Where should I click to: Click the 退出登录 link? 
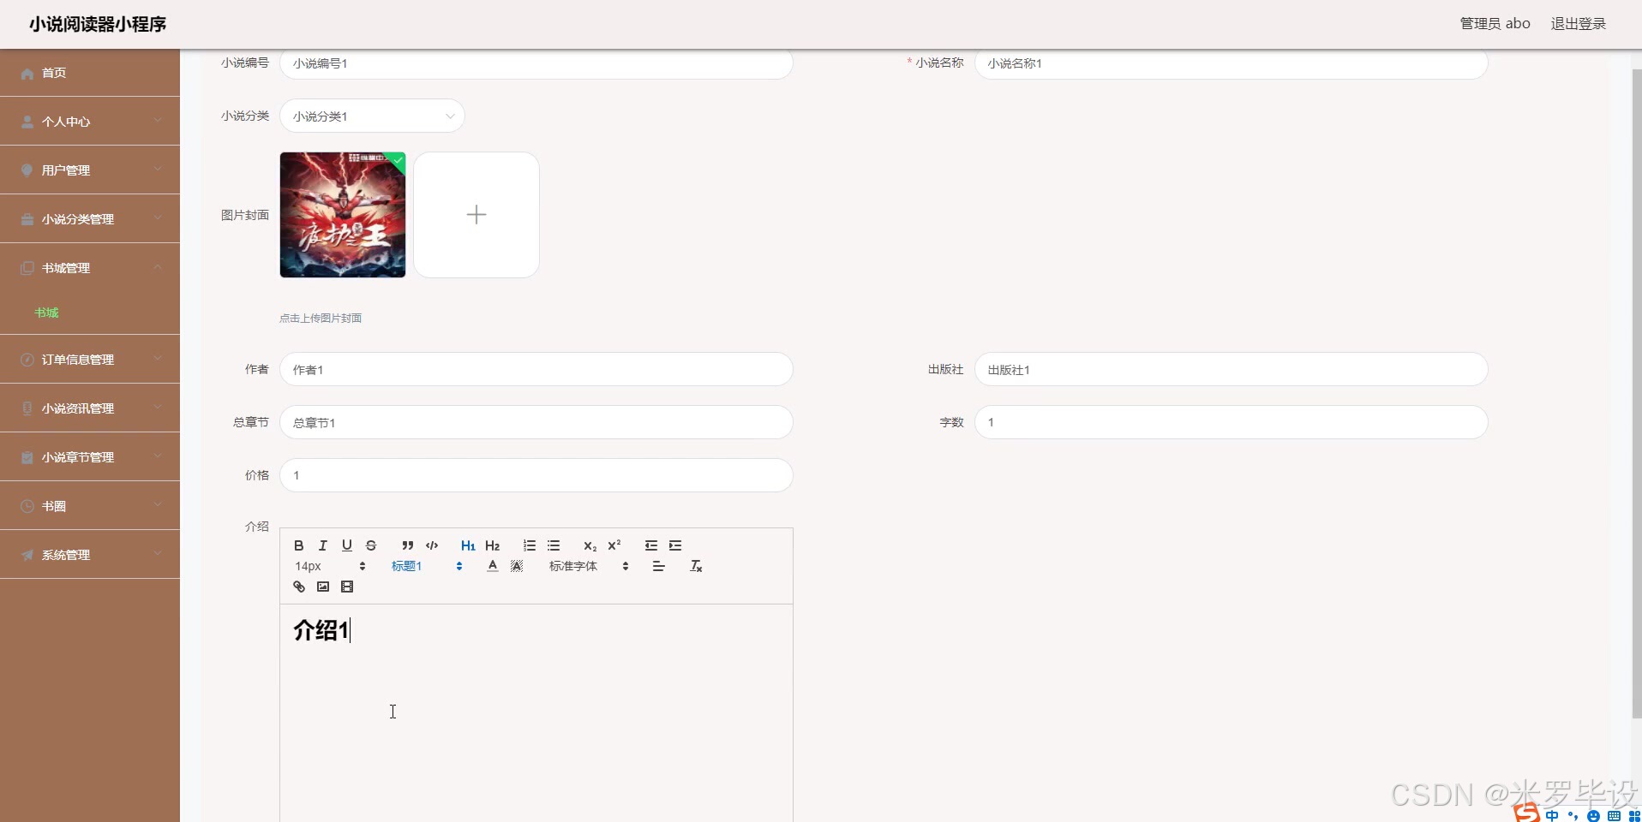1578,24
